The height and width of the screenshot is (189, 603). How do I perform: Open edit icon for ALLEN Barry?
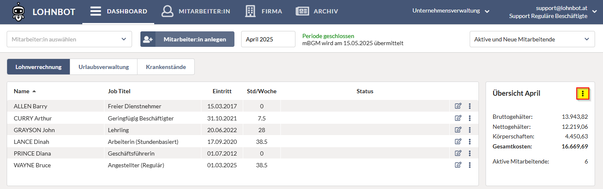tap(458, 106)
